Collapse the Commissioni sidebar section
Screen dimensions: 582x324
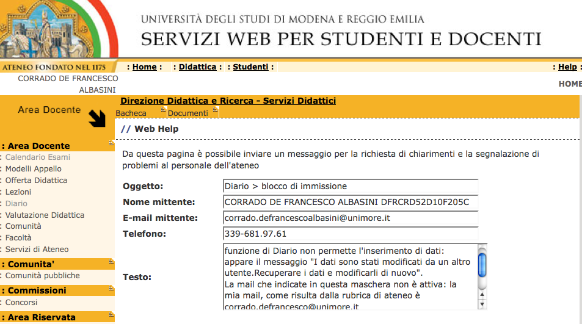coord(111,289)
